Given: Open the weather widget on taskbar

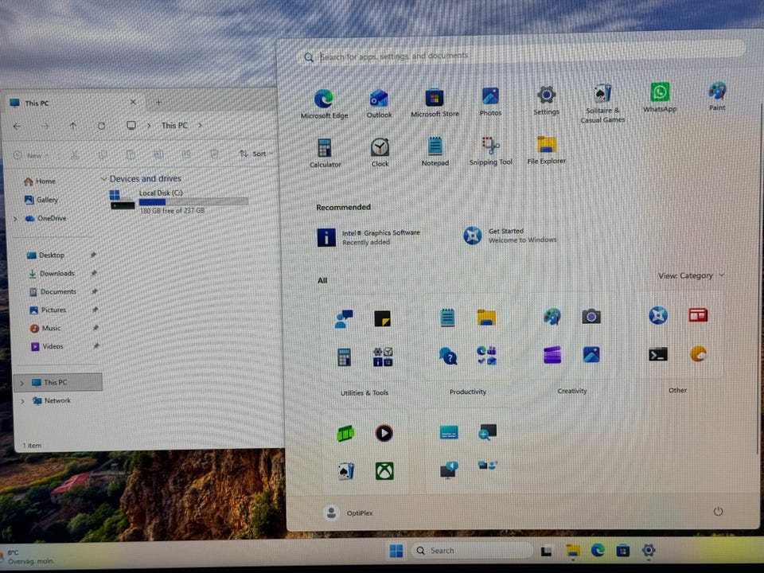Looking at the screenshot, I should tap(29, 556).
